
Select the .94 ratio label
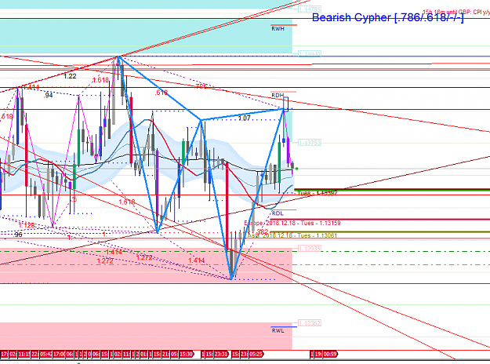pyautogui.click(x=48, y=95)
